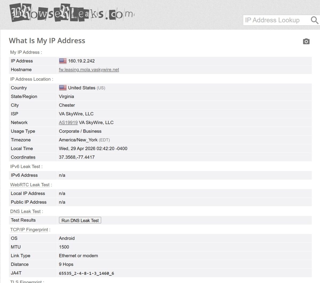Click the ISP value VA SkyWire, LLC

pyautogui.click(x=76, y=114)
